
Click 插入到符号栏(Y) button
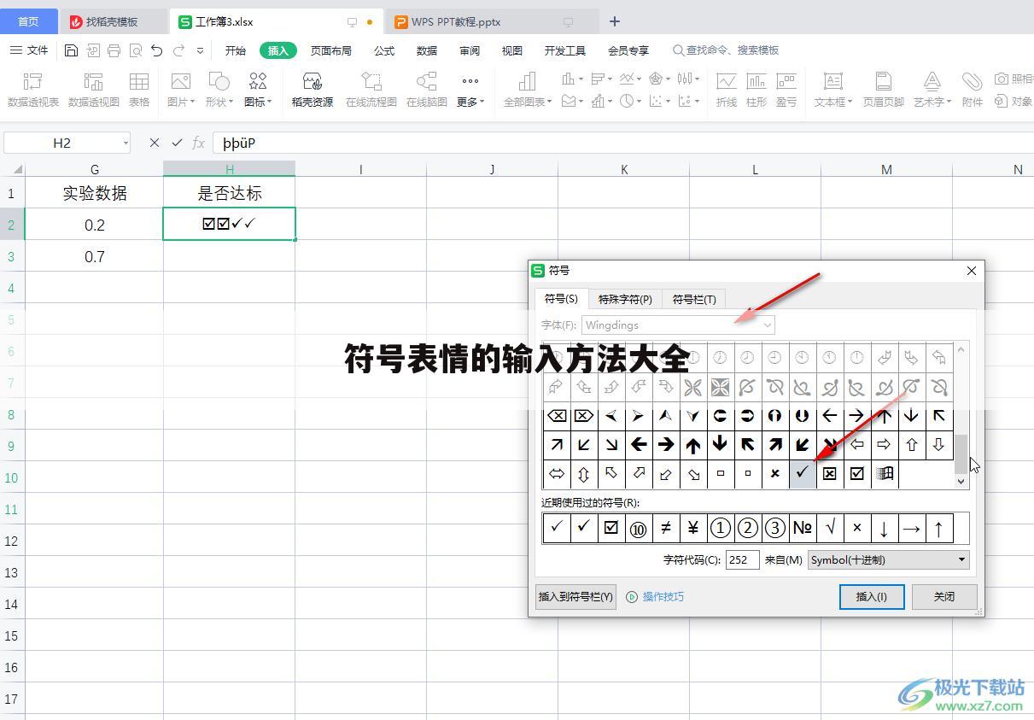(x=576, y=596)
